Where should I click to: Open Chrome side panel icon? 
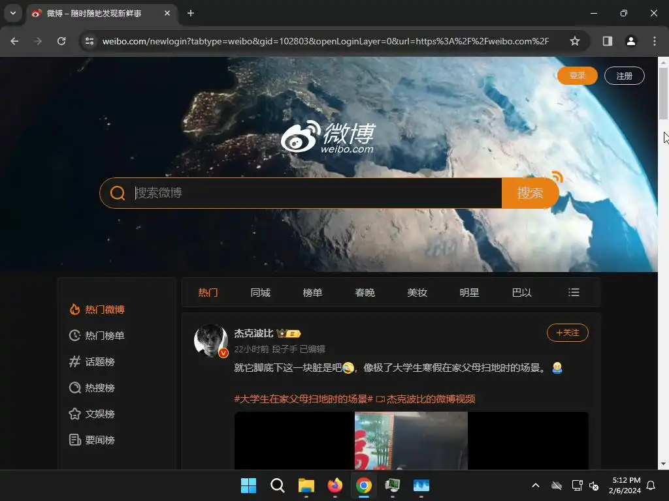click(607, 41)
